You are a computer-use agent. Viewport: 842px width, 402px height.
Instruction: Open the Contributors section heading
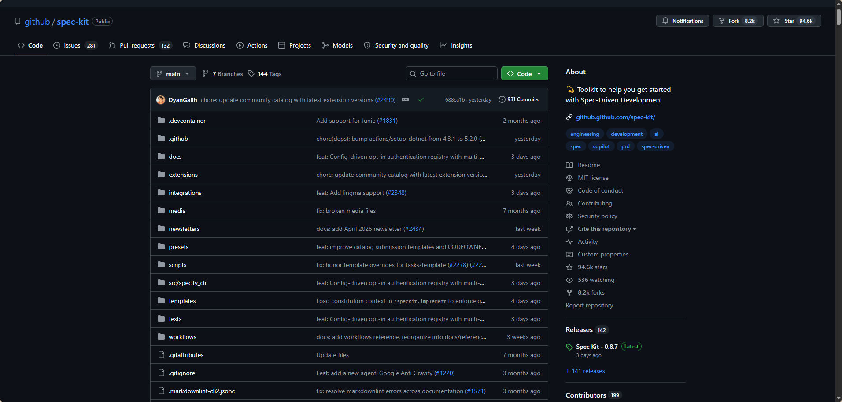[586, 395]
